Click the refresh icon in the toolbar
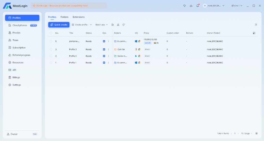This screenshot has height=141, width=264. point(124,25)
